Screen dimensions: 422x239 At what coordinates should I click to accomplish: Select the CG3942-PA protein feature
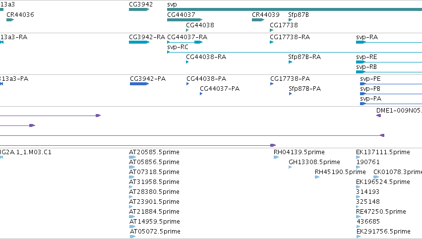click(x=139, y=84)
